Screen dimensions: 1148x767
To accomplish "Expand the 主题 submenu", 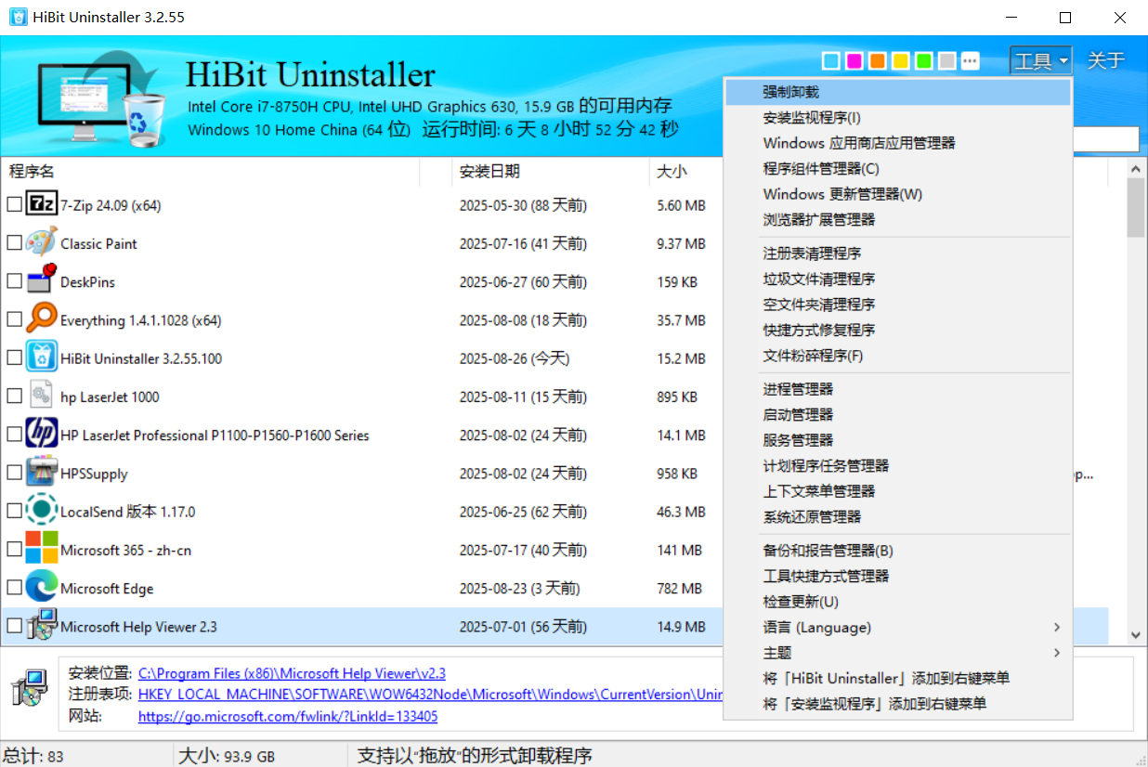I will coord(897,653).
